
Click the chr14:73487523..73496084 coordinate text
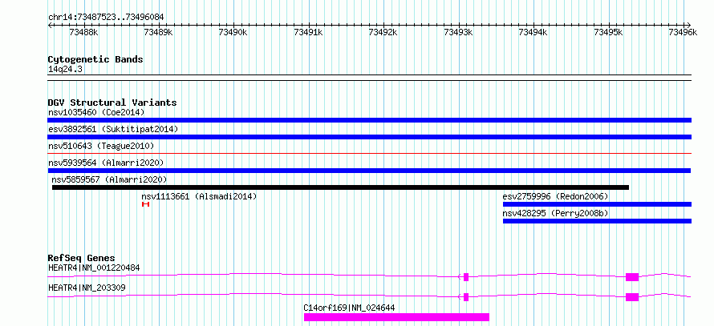pyautogui.click(x=106, y=18)
